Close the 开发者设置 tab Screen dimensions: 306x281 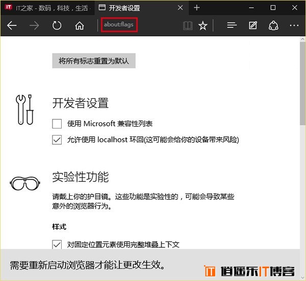tap(181, 8)
